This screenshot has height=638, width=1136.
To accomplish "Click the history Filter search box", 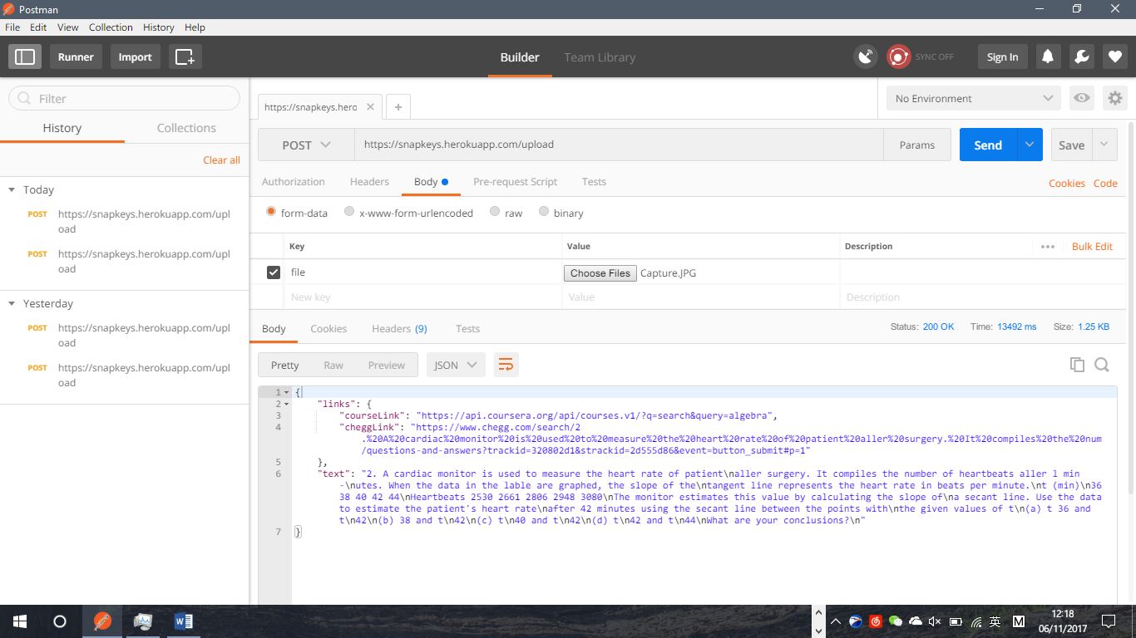I will point(125,98).
